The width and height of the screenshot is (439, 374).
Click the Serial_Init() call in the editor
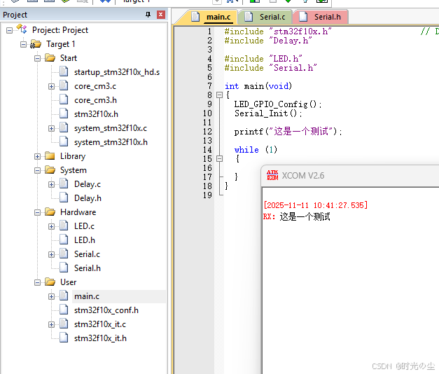[268, 113]
